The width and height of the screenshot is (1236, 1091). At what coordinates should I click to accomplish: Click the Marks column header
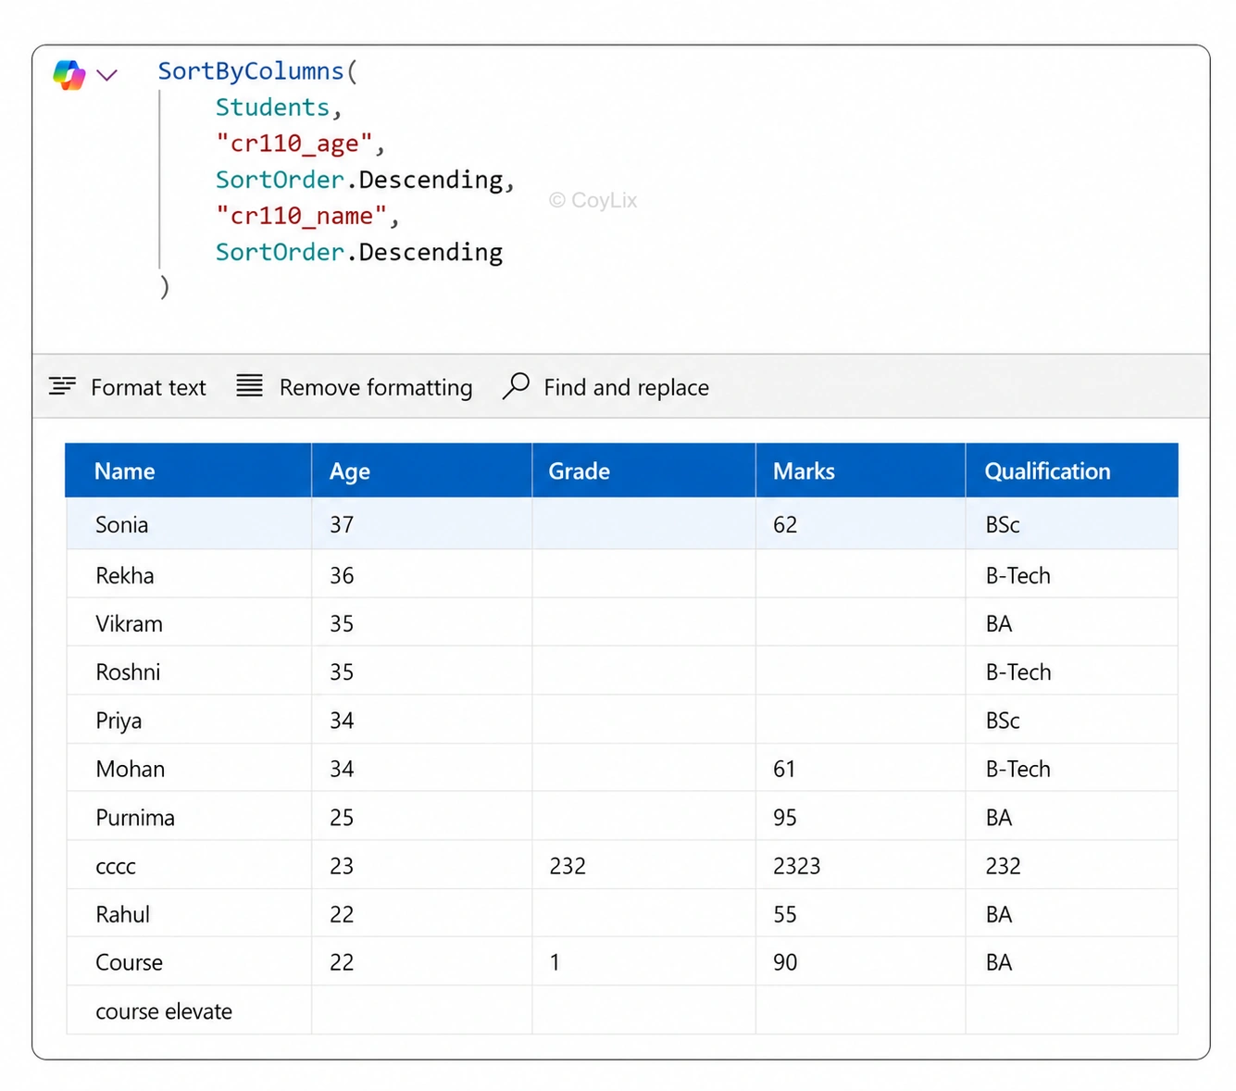861,470
